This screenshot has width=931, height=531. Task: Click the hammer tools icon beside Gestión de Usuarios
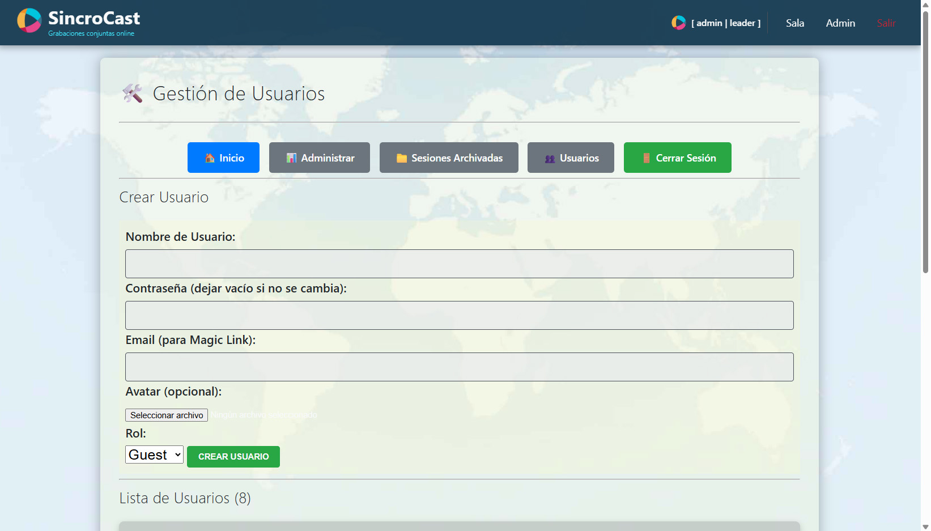click(132, 94)
